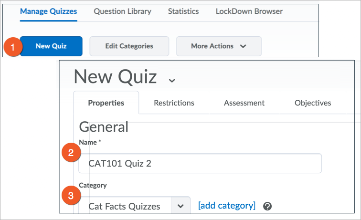Click the orange step 1 marker
Image resolution: width=361 pixels, height=220 pixels.
[13, 47]
